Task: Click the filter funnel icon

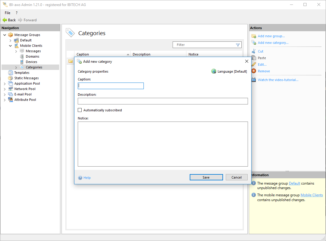Action: (238, 45)
